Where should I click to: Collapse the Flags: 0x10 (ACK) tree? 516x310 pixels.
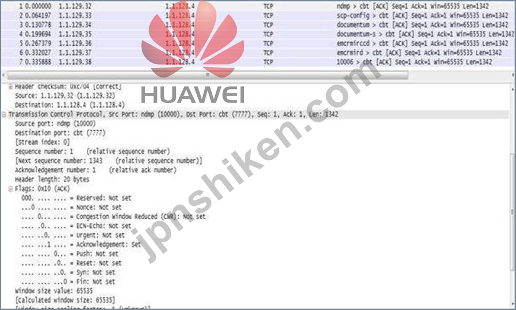click(10, 189)
